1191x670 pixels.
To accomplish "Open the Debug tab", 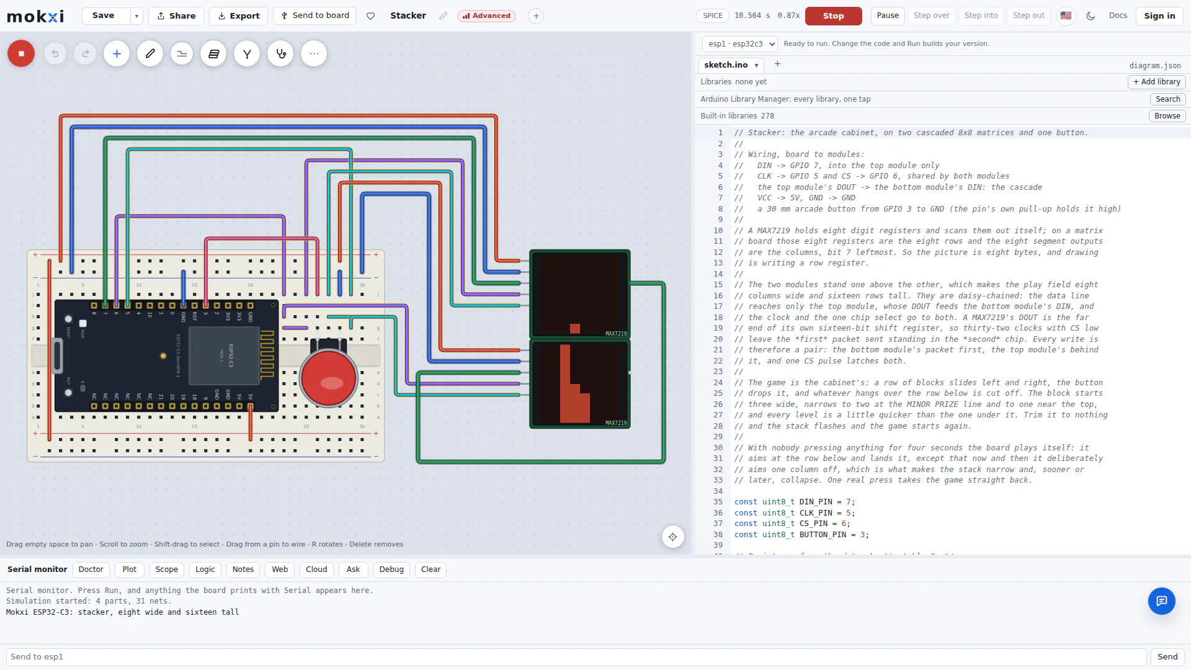I will point(391,569).
